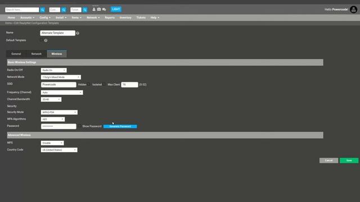The width and height of the screenshot is (360, 202).
Task: Expand the WPA Algorithms dropdown
Action: (x=53, y=119)
